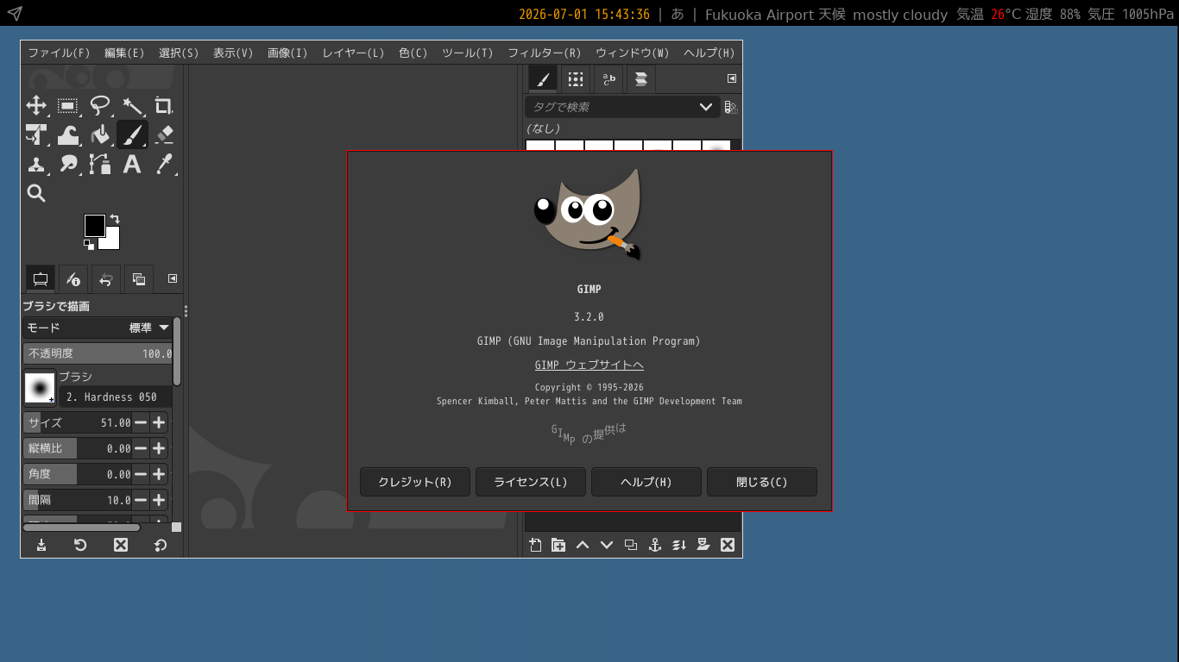Reset tool options to defaults icon

tap(161, 545)
